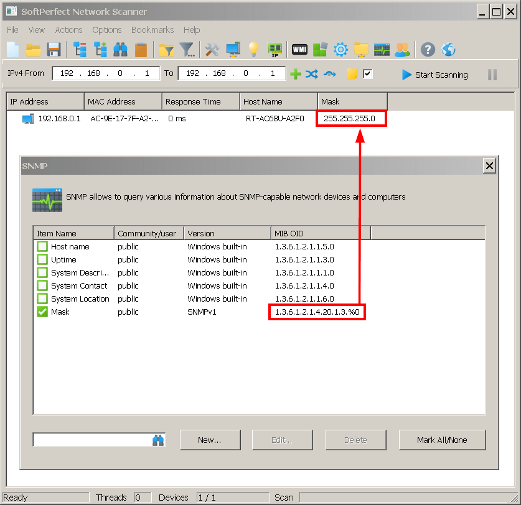Collapse all tree nodes icon
521x505 pixels.
pos(80,50)
